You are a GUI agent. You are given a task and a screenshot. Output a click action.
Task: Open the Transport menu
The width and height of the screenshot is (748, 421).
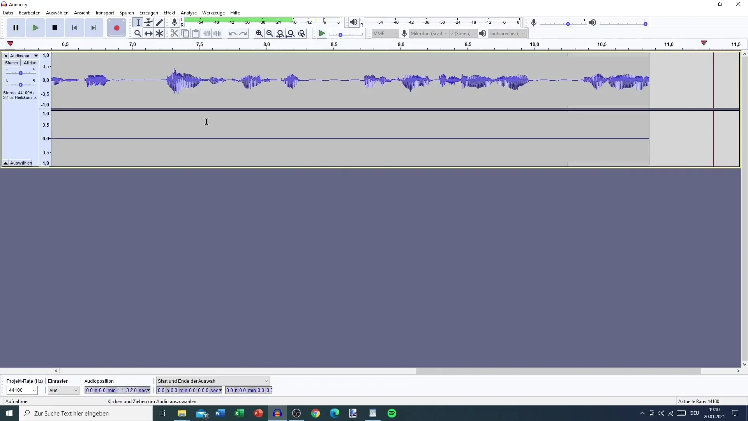pyautogui.click(x=104, y=13)
